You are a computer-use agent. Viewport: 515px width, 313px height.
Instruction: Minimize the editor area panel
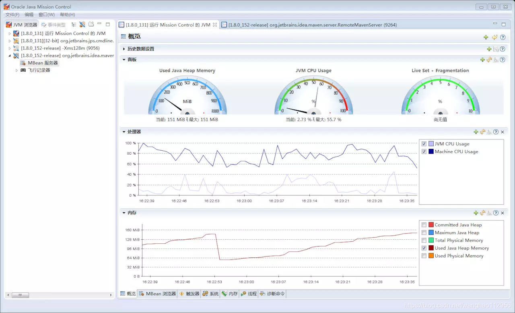(495, 24)
